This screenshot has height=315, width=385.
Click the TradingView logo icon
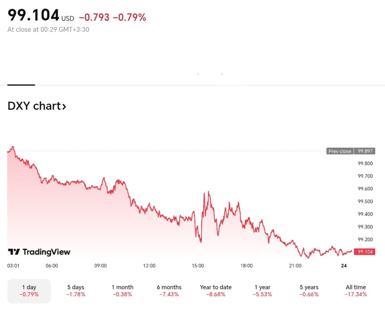(x=14, y=252)
